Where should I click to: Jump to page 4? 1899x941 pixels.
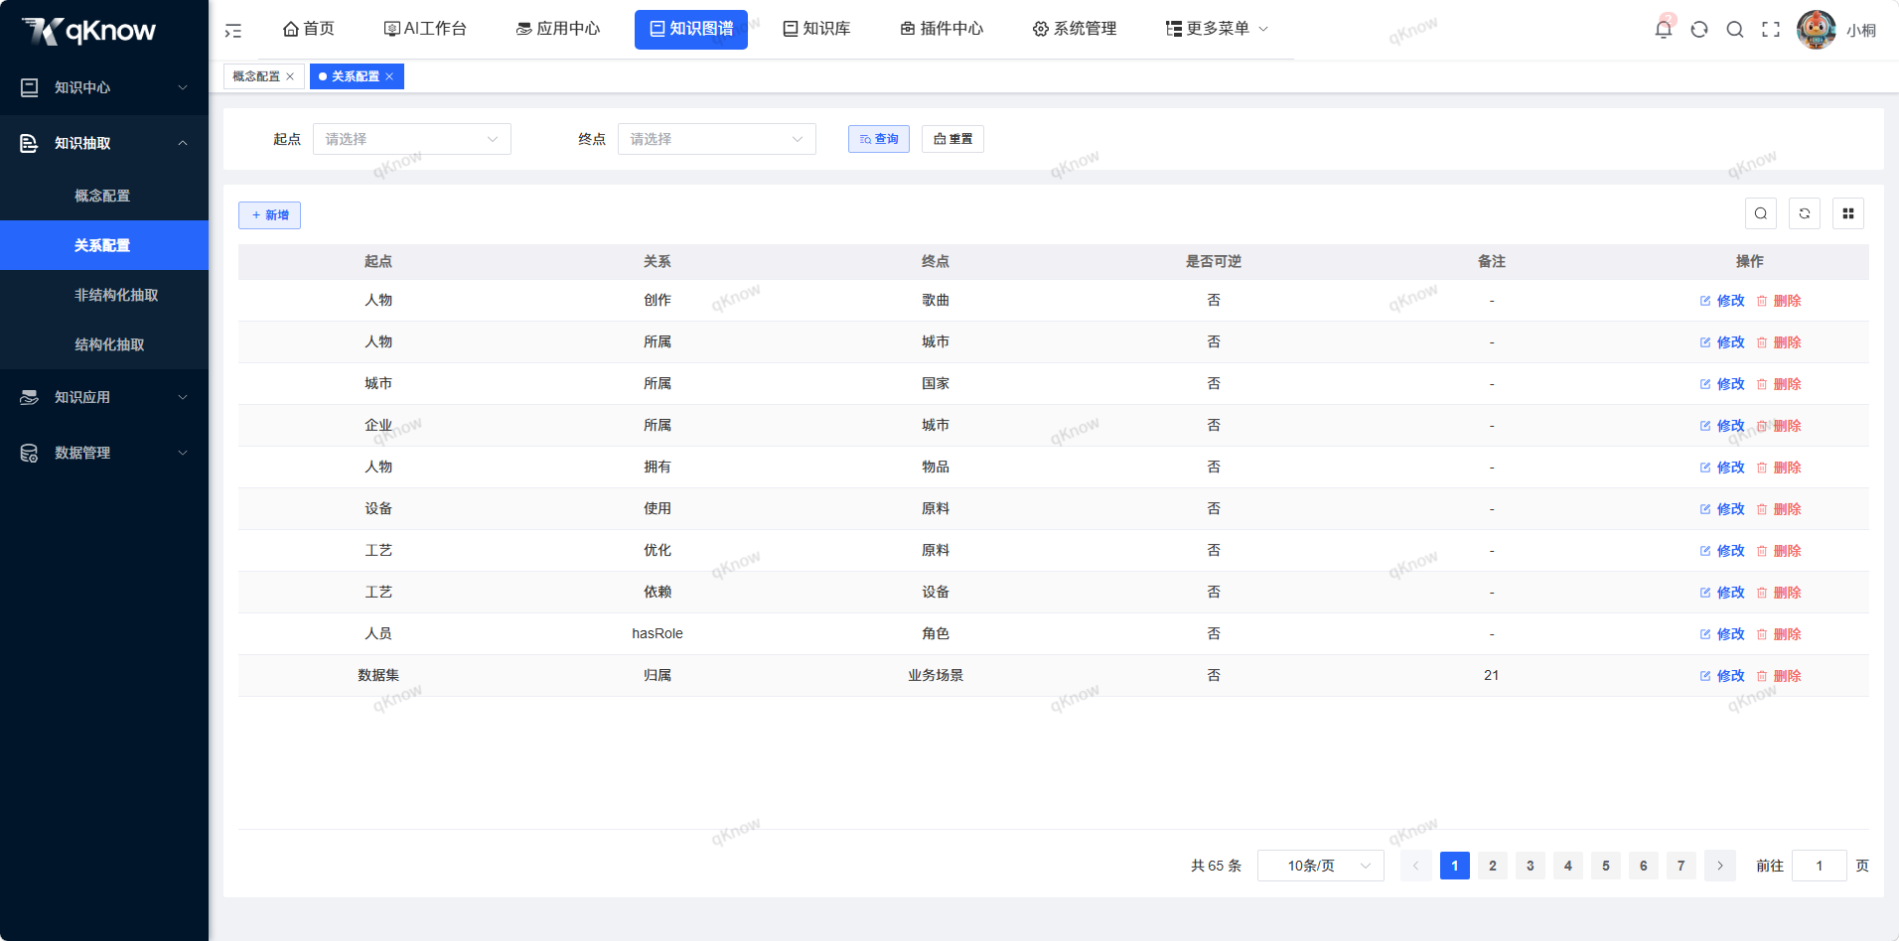[1568, 866]
